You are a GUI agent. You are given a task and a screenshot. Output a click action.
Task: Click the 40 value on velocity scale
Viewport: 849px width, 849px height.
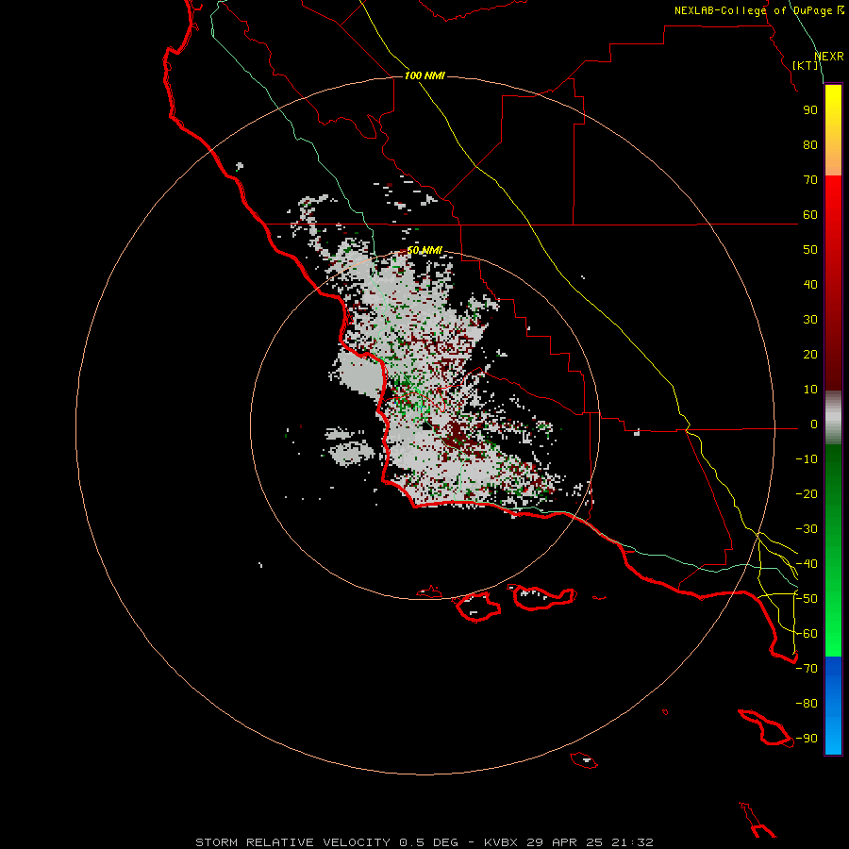tap(810, 285)
